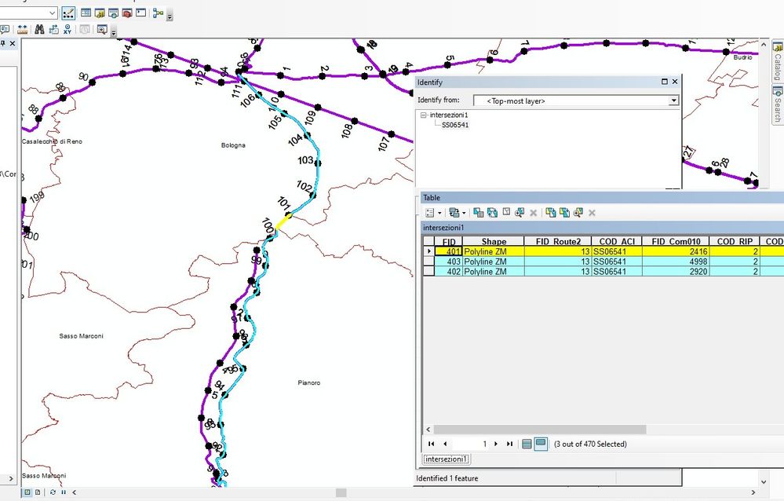Click Clear Selection in Table toolbar
The height and width of the screenshot is (501, 784).
506,213
